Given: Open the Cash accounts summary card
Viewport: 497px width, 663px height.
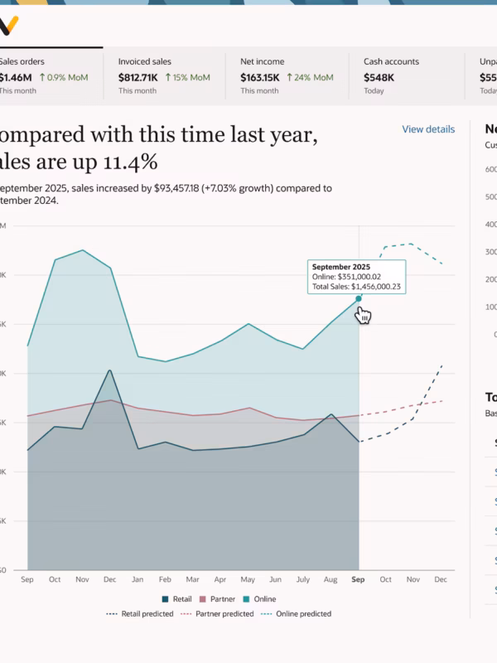Looking at the screenshot, I should 407,75.
